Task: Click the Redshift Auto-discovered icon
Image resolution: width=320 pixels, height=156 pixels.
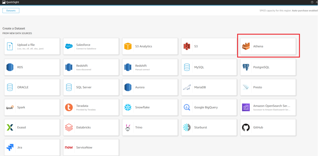Action: pos(69,67)
